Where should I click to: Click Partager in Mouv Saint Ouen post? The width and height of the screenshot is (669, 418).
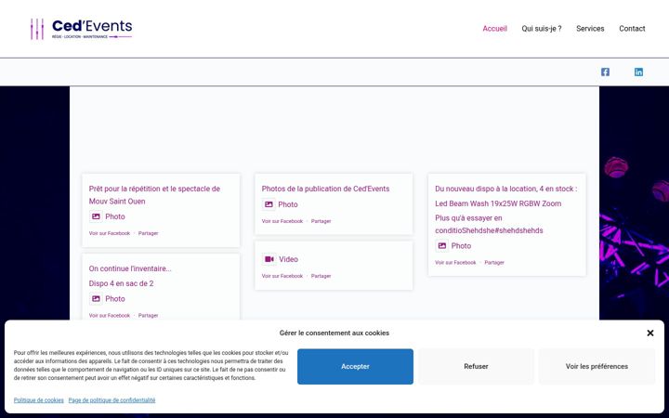click(148, 233)
